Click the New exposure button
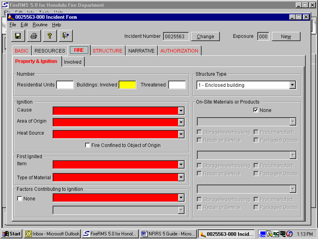 [x=286, y=37]
